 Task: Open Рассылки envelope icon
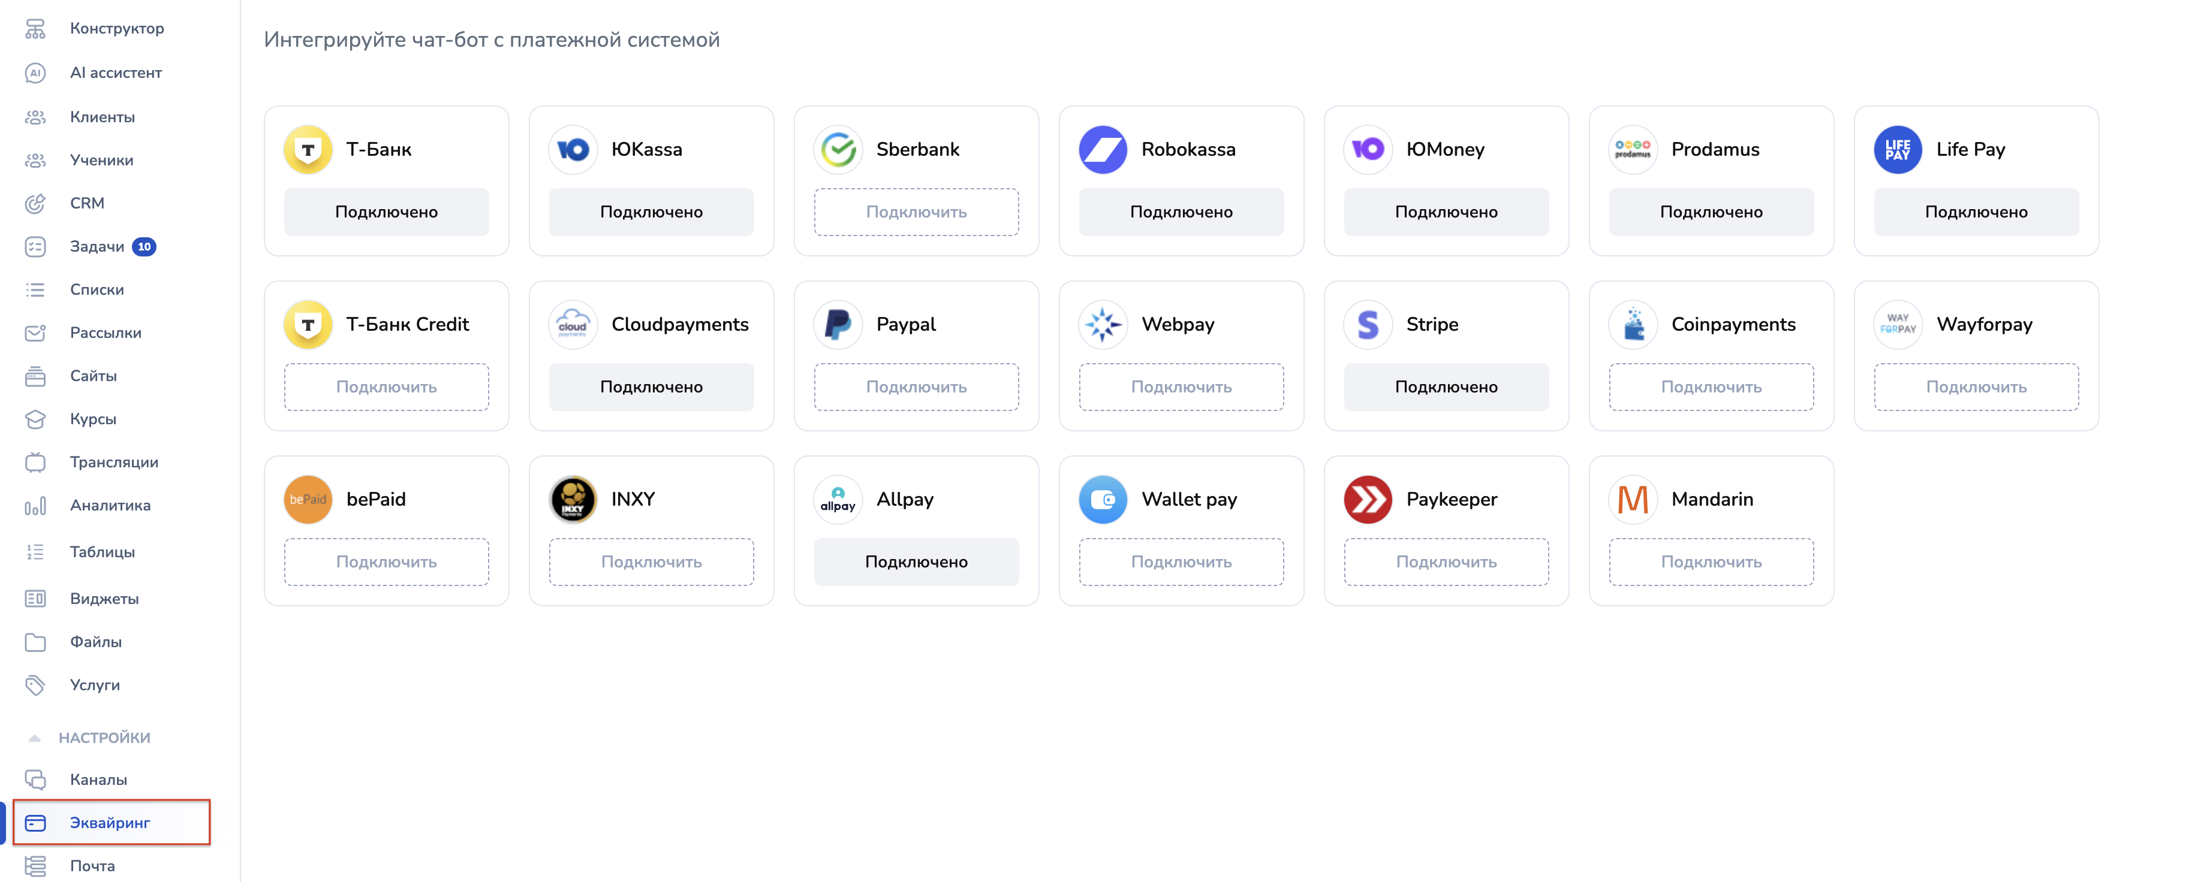coord(35,334)
